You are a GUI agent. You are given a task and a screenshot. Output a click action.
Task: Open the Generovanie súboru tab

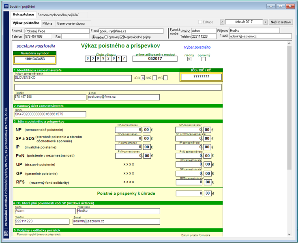[71, 24]
